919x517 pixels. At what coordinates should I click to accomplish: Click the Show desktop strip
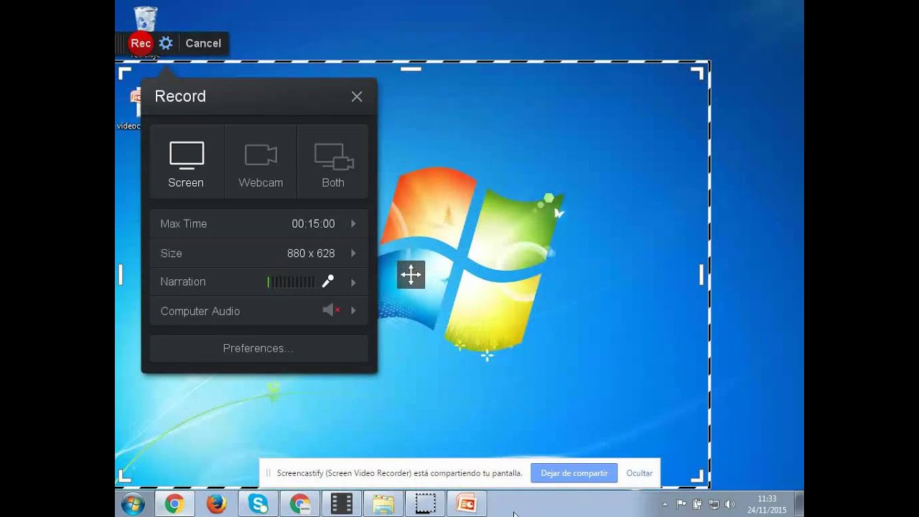[x=799, y=504]
